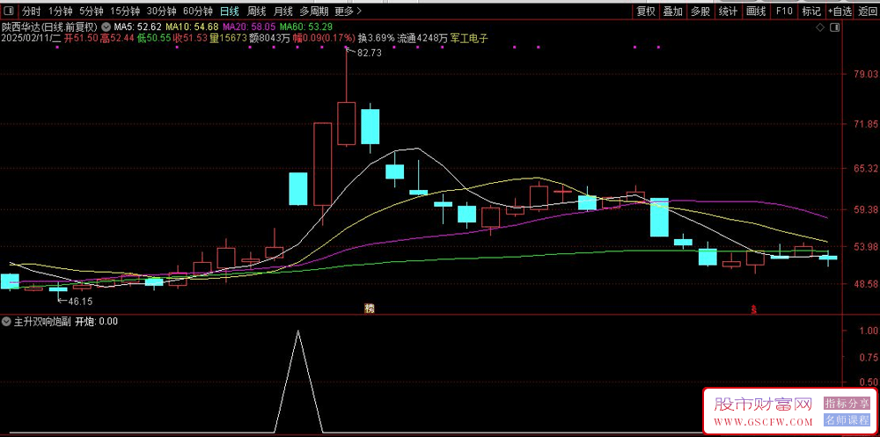This screenshot has width=880, height=437.
Task: Select the 周线 weekly tab
Action: [256, 11]
